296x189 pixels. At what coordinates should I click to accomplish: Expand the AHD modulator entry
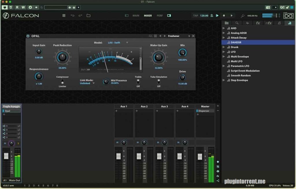click(x=224, y=28)
